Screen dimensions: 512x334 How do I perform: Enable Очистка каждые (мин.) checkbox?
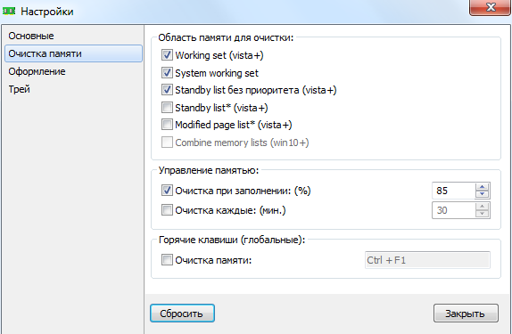(x=167, y=210)
